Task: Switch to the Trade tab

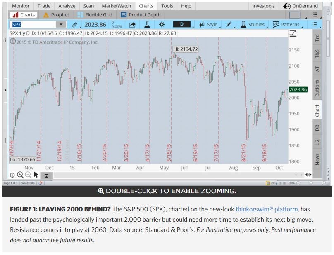Action: click(x=44, y=6)
